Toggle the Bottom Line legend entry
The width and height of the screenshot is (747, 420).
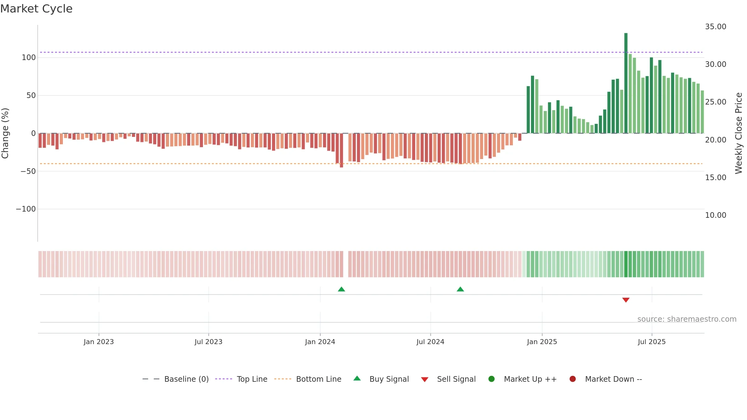click(308, 379)
